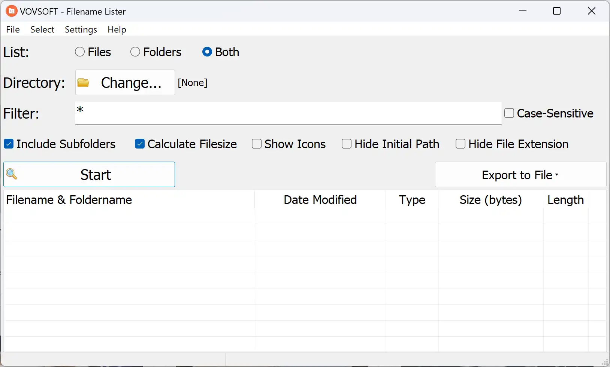
Task: Click the VOVSOFT app icon in title bar
Action: [x=12, y=11]
